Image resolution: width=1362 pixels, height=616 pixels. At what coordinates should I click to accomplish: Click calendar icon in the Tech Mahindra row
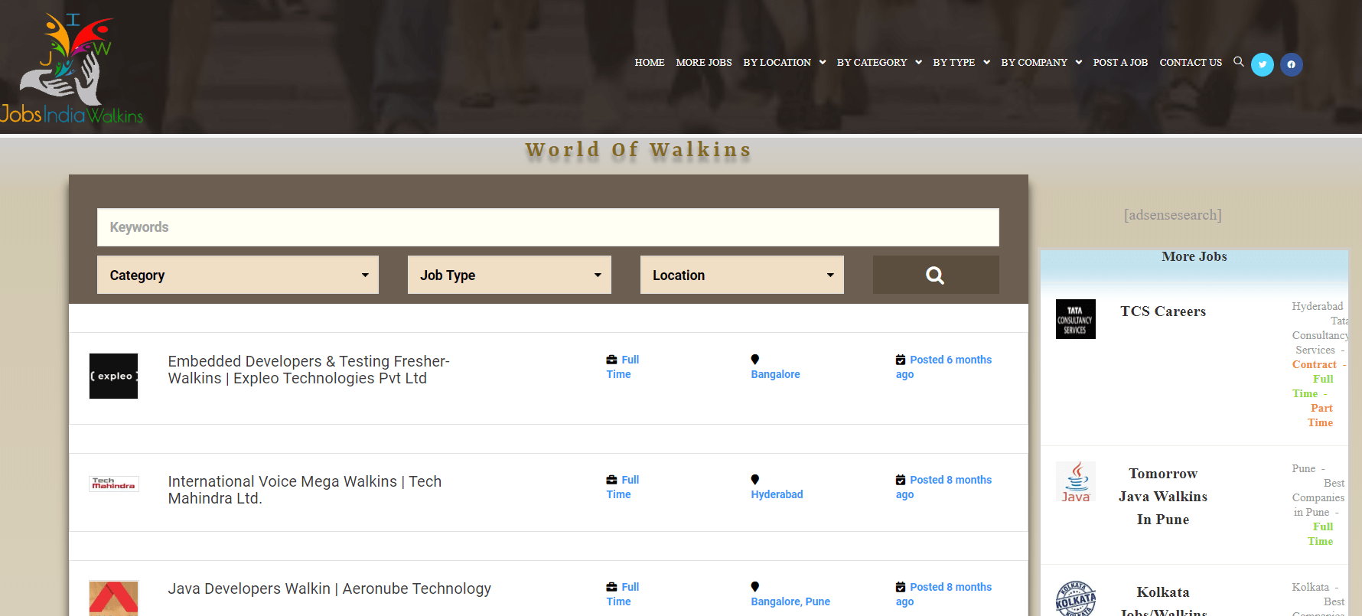[901, 480]
